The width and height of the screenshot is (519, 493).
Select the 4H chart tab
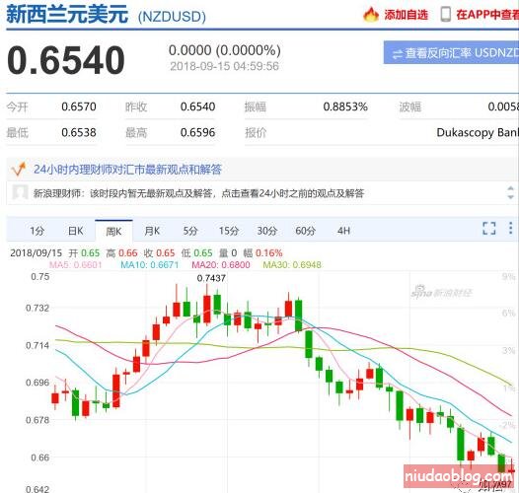coord(343,231)
